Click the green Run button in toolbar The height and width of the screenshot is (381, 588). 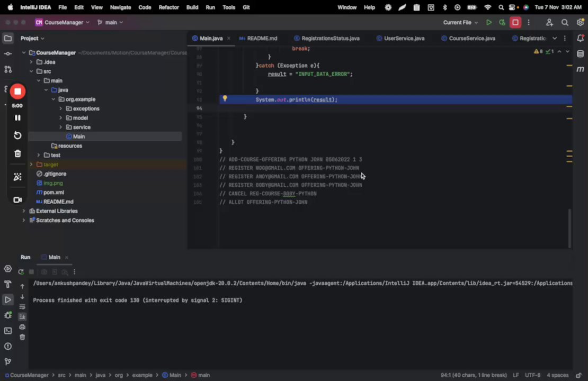pos(488,22)
